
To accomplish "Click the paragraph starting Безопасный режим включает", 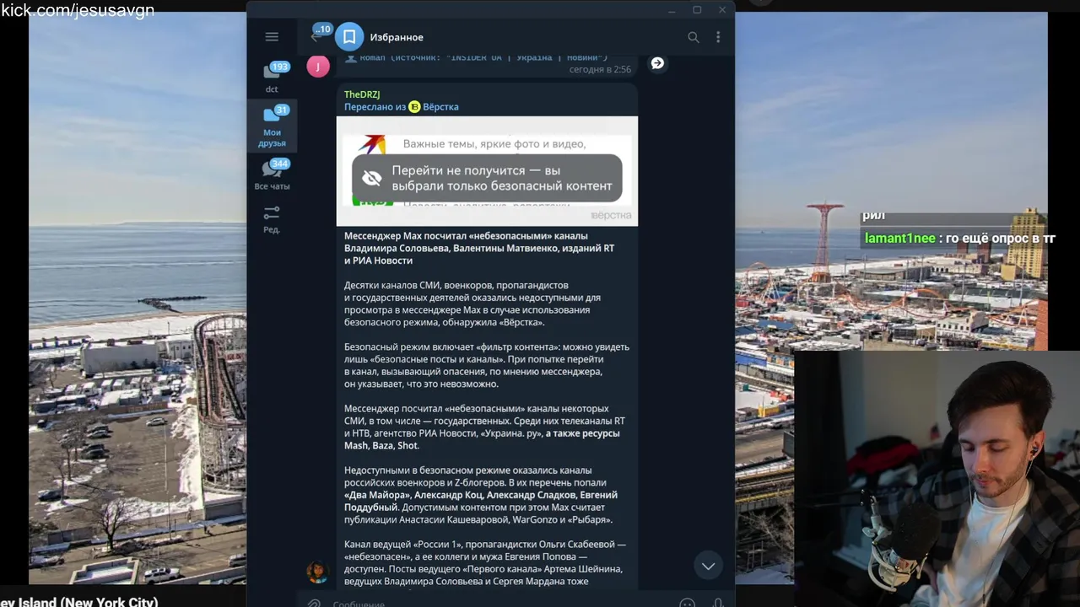I will pos(486,365).
